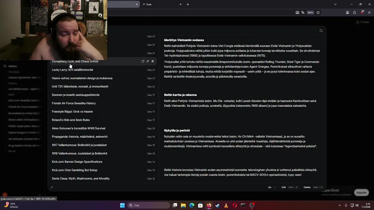Collapse the history dialog using corner icon
374x210 pixels.
pyautogui.click(x=52, y=187)
